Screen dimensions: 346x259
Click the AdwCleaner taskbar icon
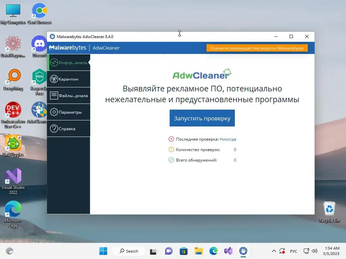243,251
